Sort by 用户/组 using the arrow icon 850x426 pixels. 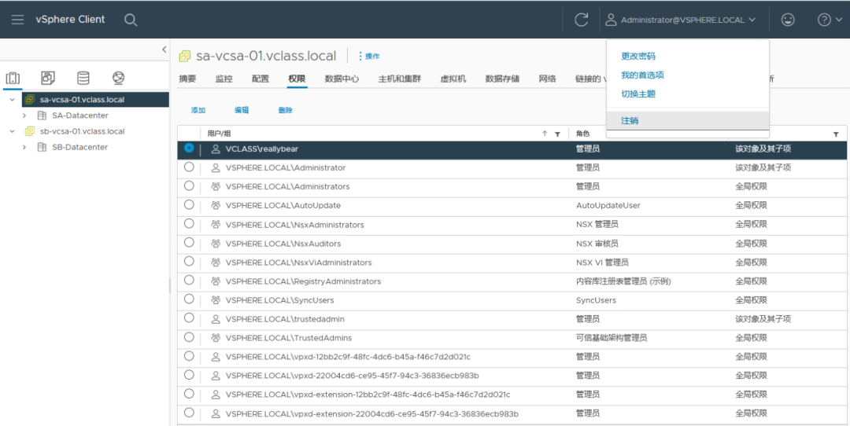tap(545, 133)
